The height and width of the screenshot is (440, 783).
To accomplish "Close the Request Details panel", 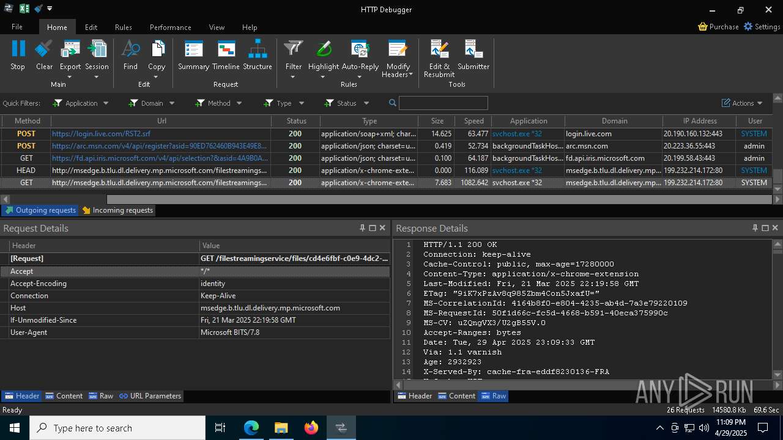I will (382, 228).
